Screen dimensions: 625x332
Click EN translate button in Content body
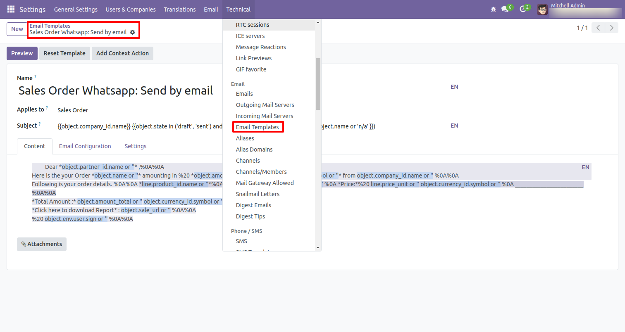(x=585, y=167)
